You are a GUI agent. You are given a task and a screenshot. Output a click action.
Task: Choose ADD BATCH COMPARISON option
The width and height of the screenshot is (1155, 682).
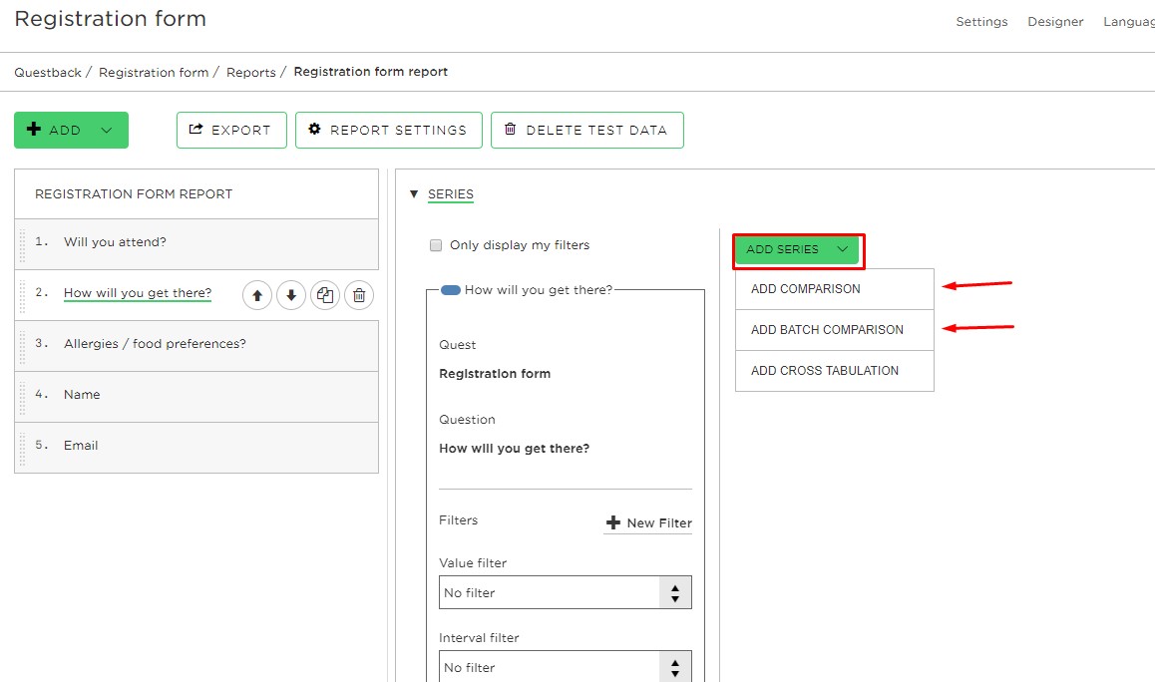835,330
